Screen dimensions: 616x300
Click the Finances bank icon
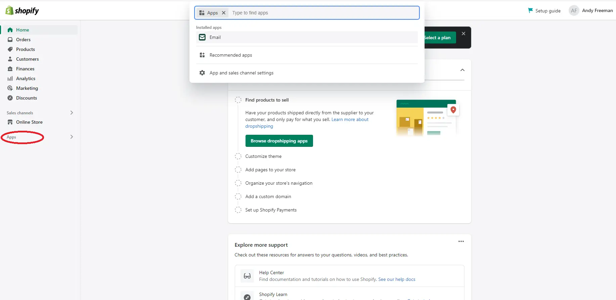click(x=10, y=69)
